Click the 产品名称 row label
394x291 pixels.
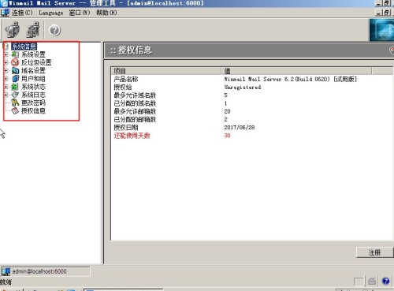pyautogui.click(x=126, y=79)
